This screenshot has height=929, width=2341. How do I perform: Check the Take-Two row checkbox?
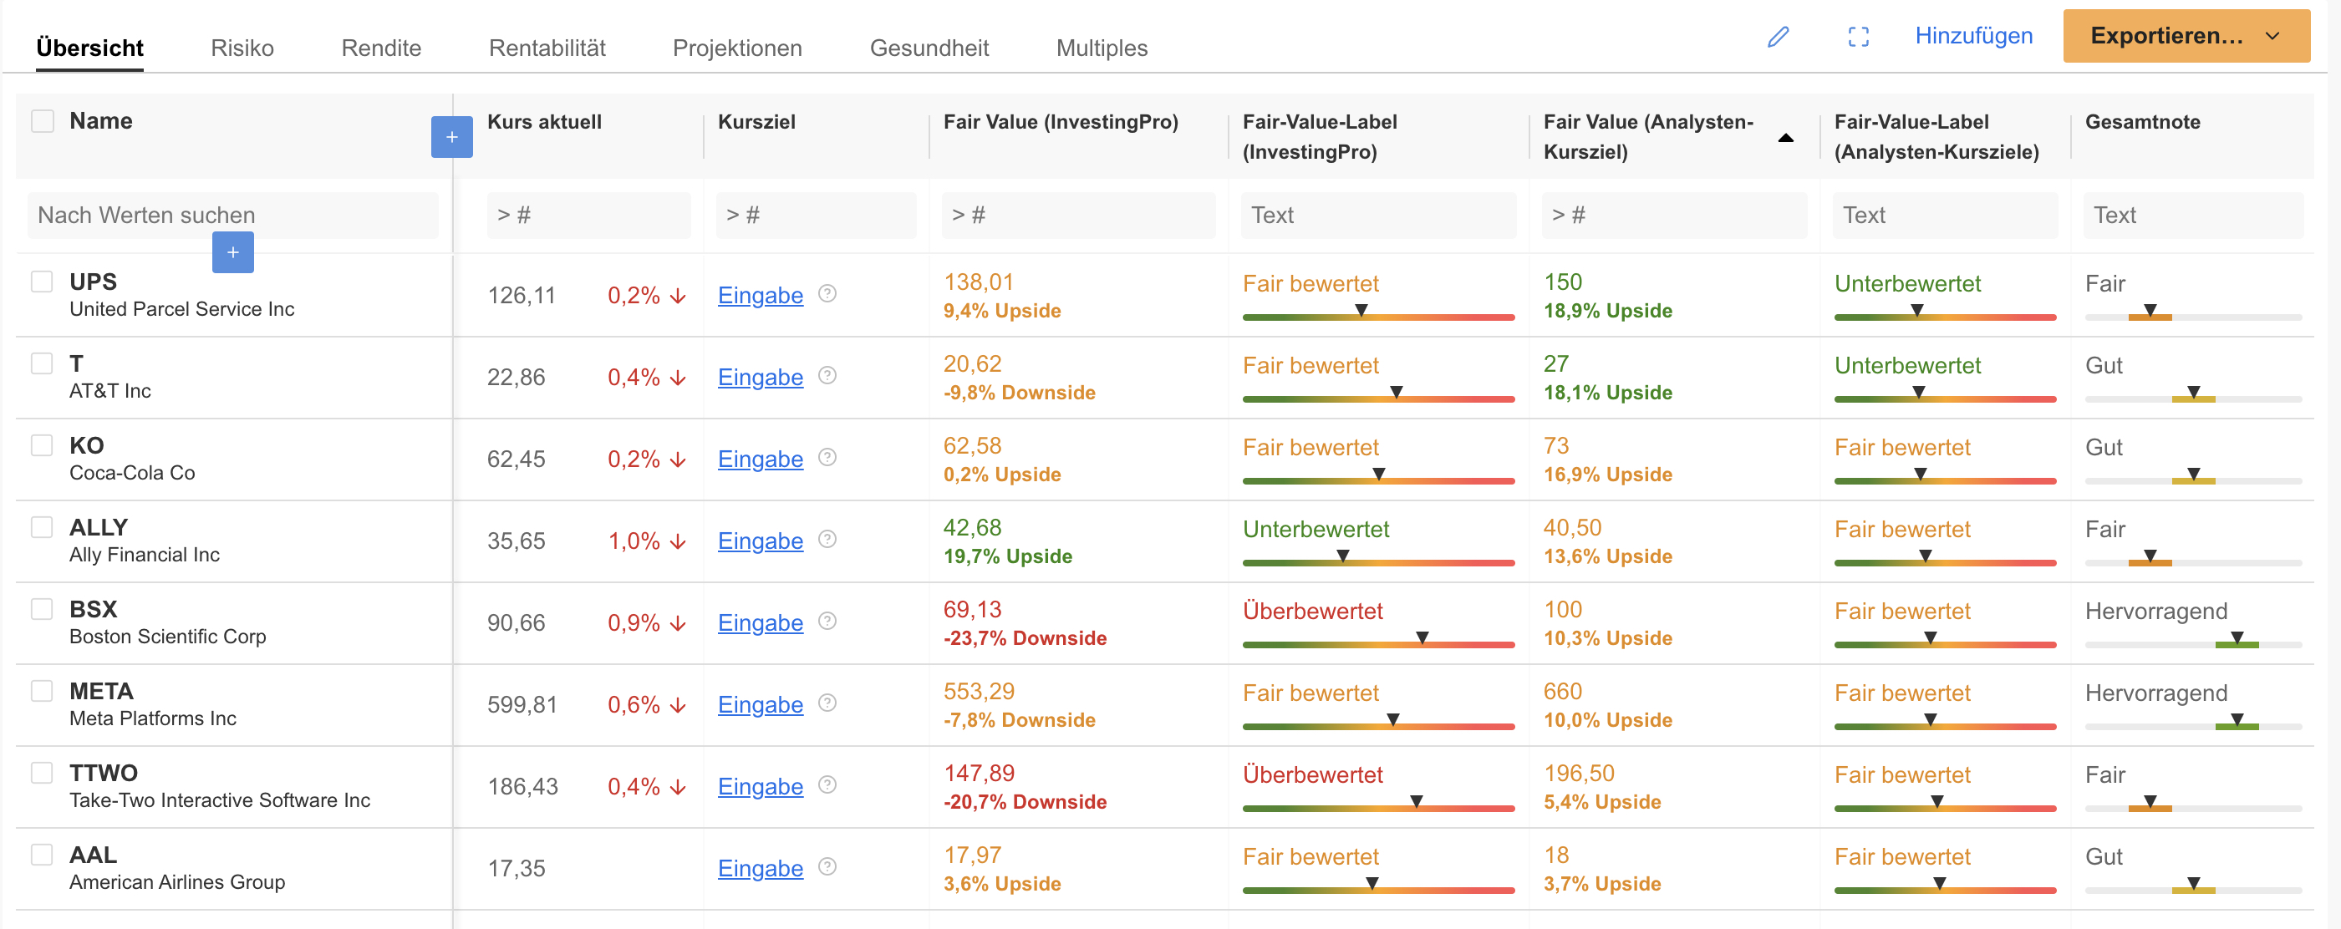pyautogui.click(x=42, y=772)
